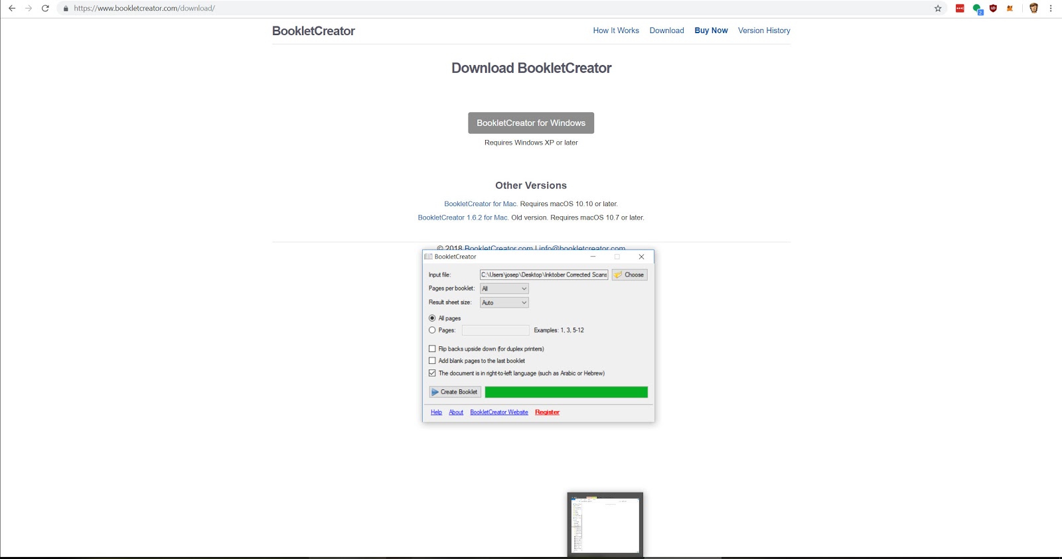The image size is (1062, 559).
Task: Click the red Register link
Action: coord(547,412)
